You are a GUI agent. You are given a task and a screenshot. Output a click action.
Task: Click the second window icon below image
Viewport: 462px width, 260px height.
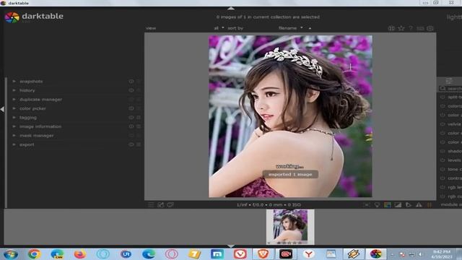[x=170, y=205]
